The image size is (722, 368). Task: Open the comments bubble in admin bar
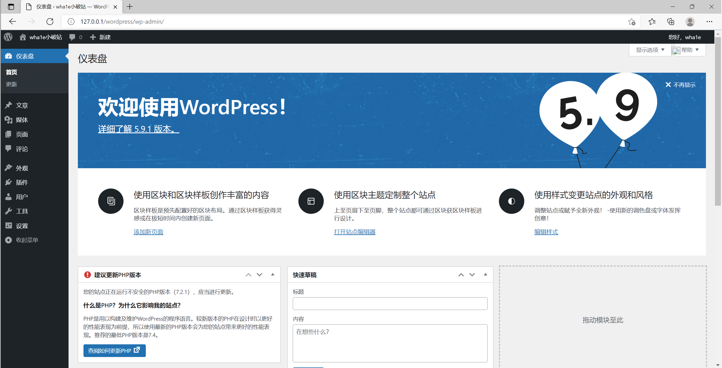coord(72,37)
